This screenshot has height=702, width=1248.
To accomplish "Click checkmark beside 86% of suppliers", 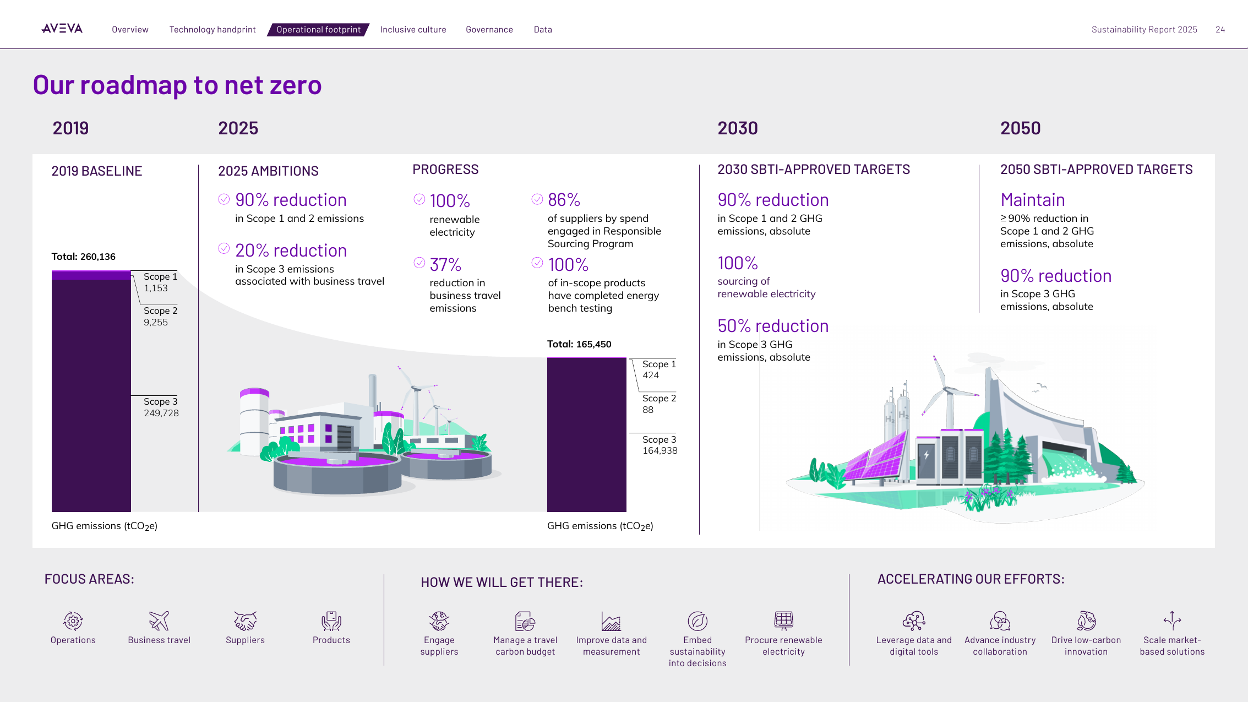I will (537, 199).
